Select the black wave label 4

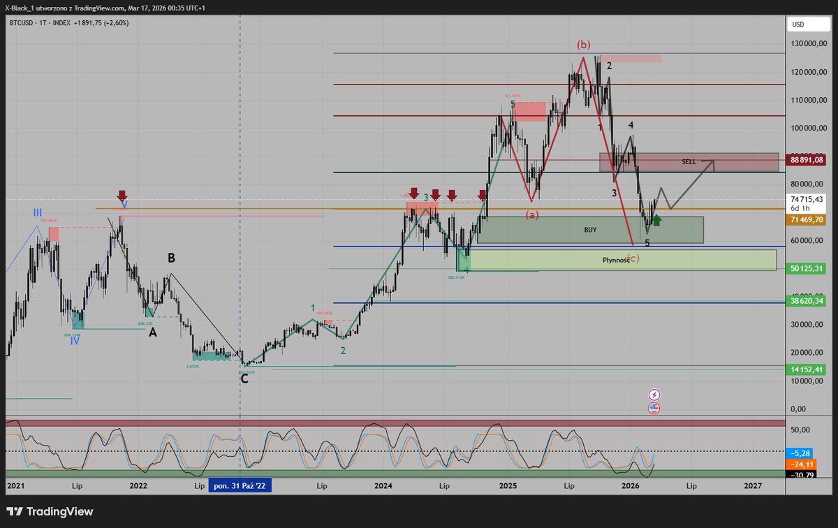click(631, 125)
